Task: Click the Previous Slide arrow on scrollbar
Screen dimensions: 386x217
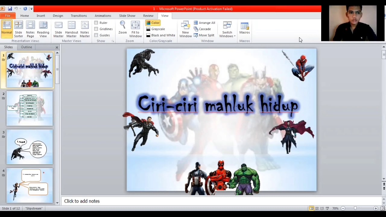Action: [x=384, y=184]
